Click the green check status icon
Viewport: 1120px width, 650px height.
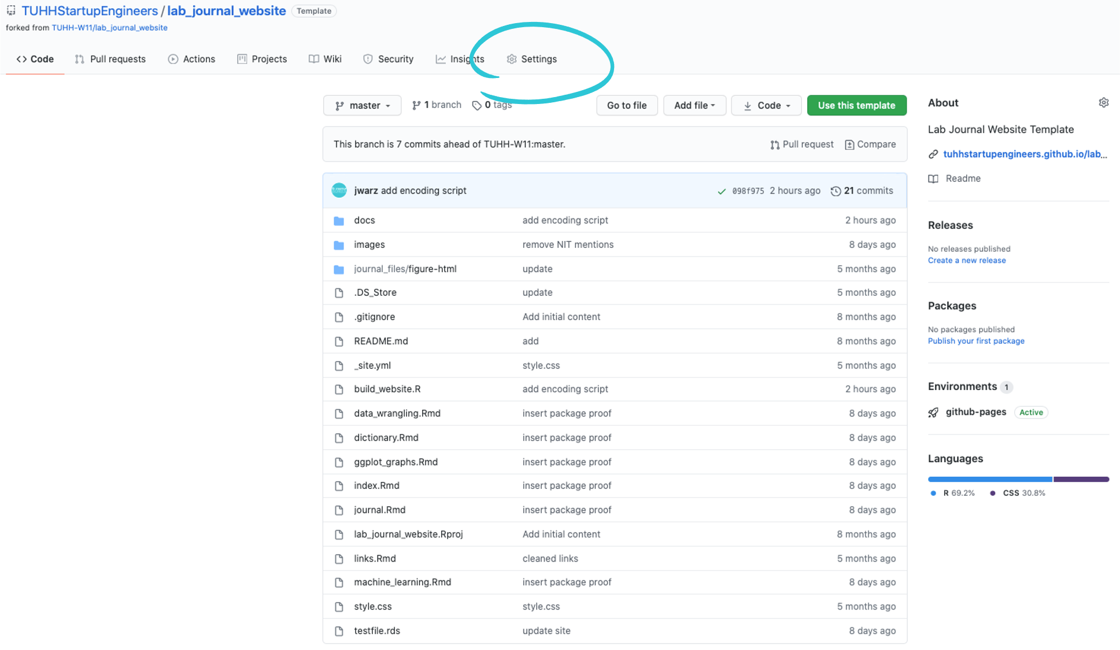721,191
